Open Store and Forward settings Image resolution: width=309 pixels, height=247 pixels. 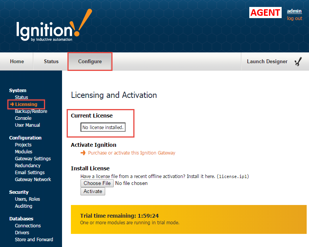tap(34, 240)
